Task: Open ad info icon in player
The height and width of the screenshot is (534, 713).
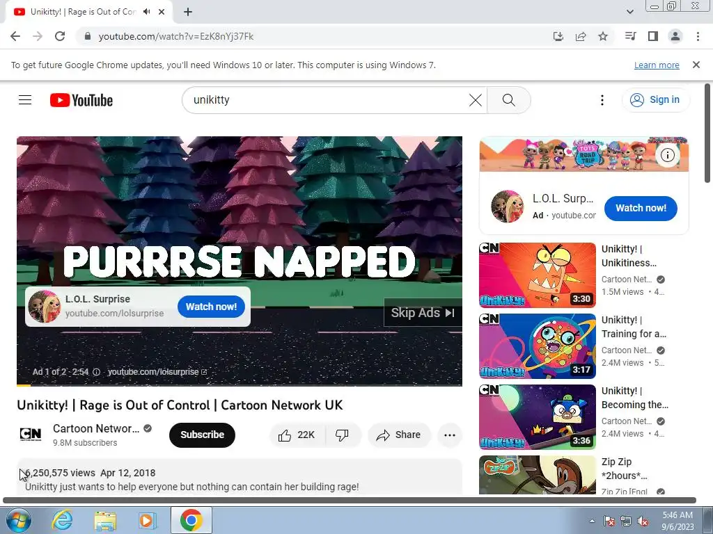Action: (96, 372)
